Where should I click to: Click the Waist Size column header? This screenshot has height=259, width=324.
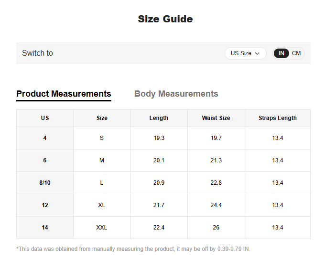point(216,118)
